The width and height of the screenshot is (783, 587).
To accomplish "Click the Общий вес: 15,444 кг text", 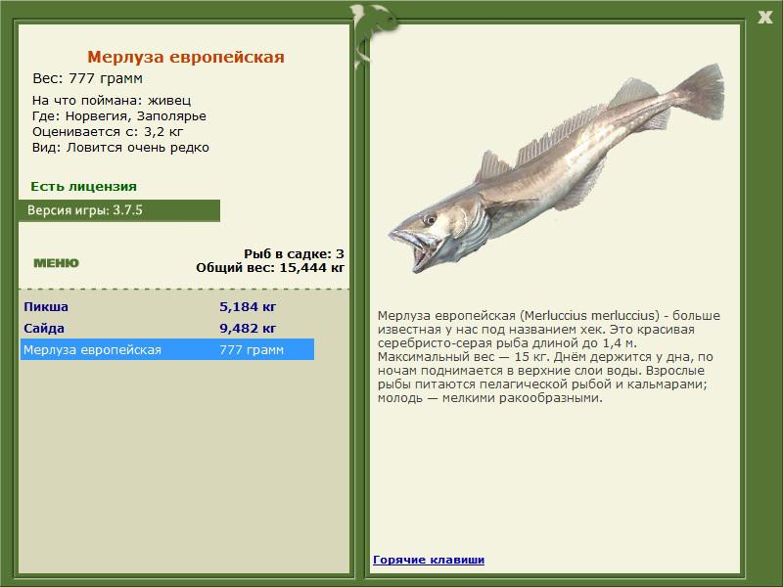I will tap(270, 268).
